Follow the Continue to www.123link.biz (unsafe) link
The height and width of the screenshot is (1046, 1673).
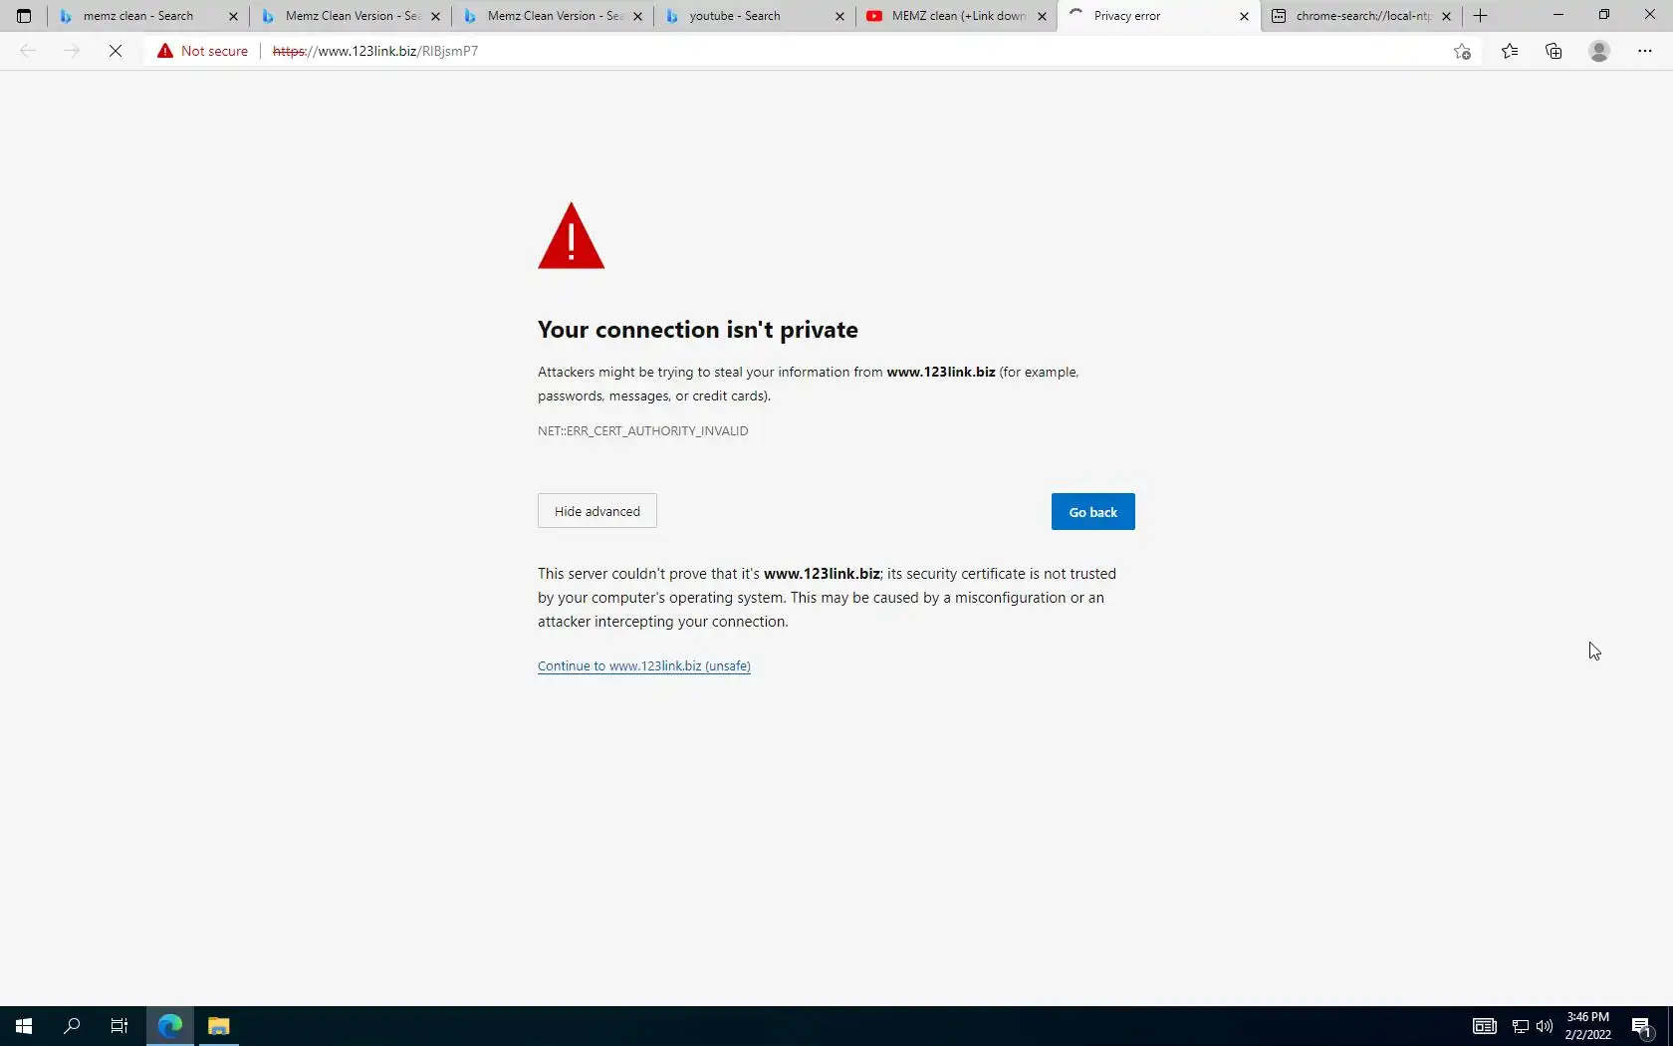(644, 665)
